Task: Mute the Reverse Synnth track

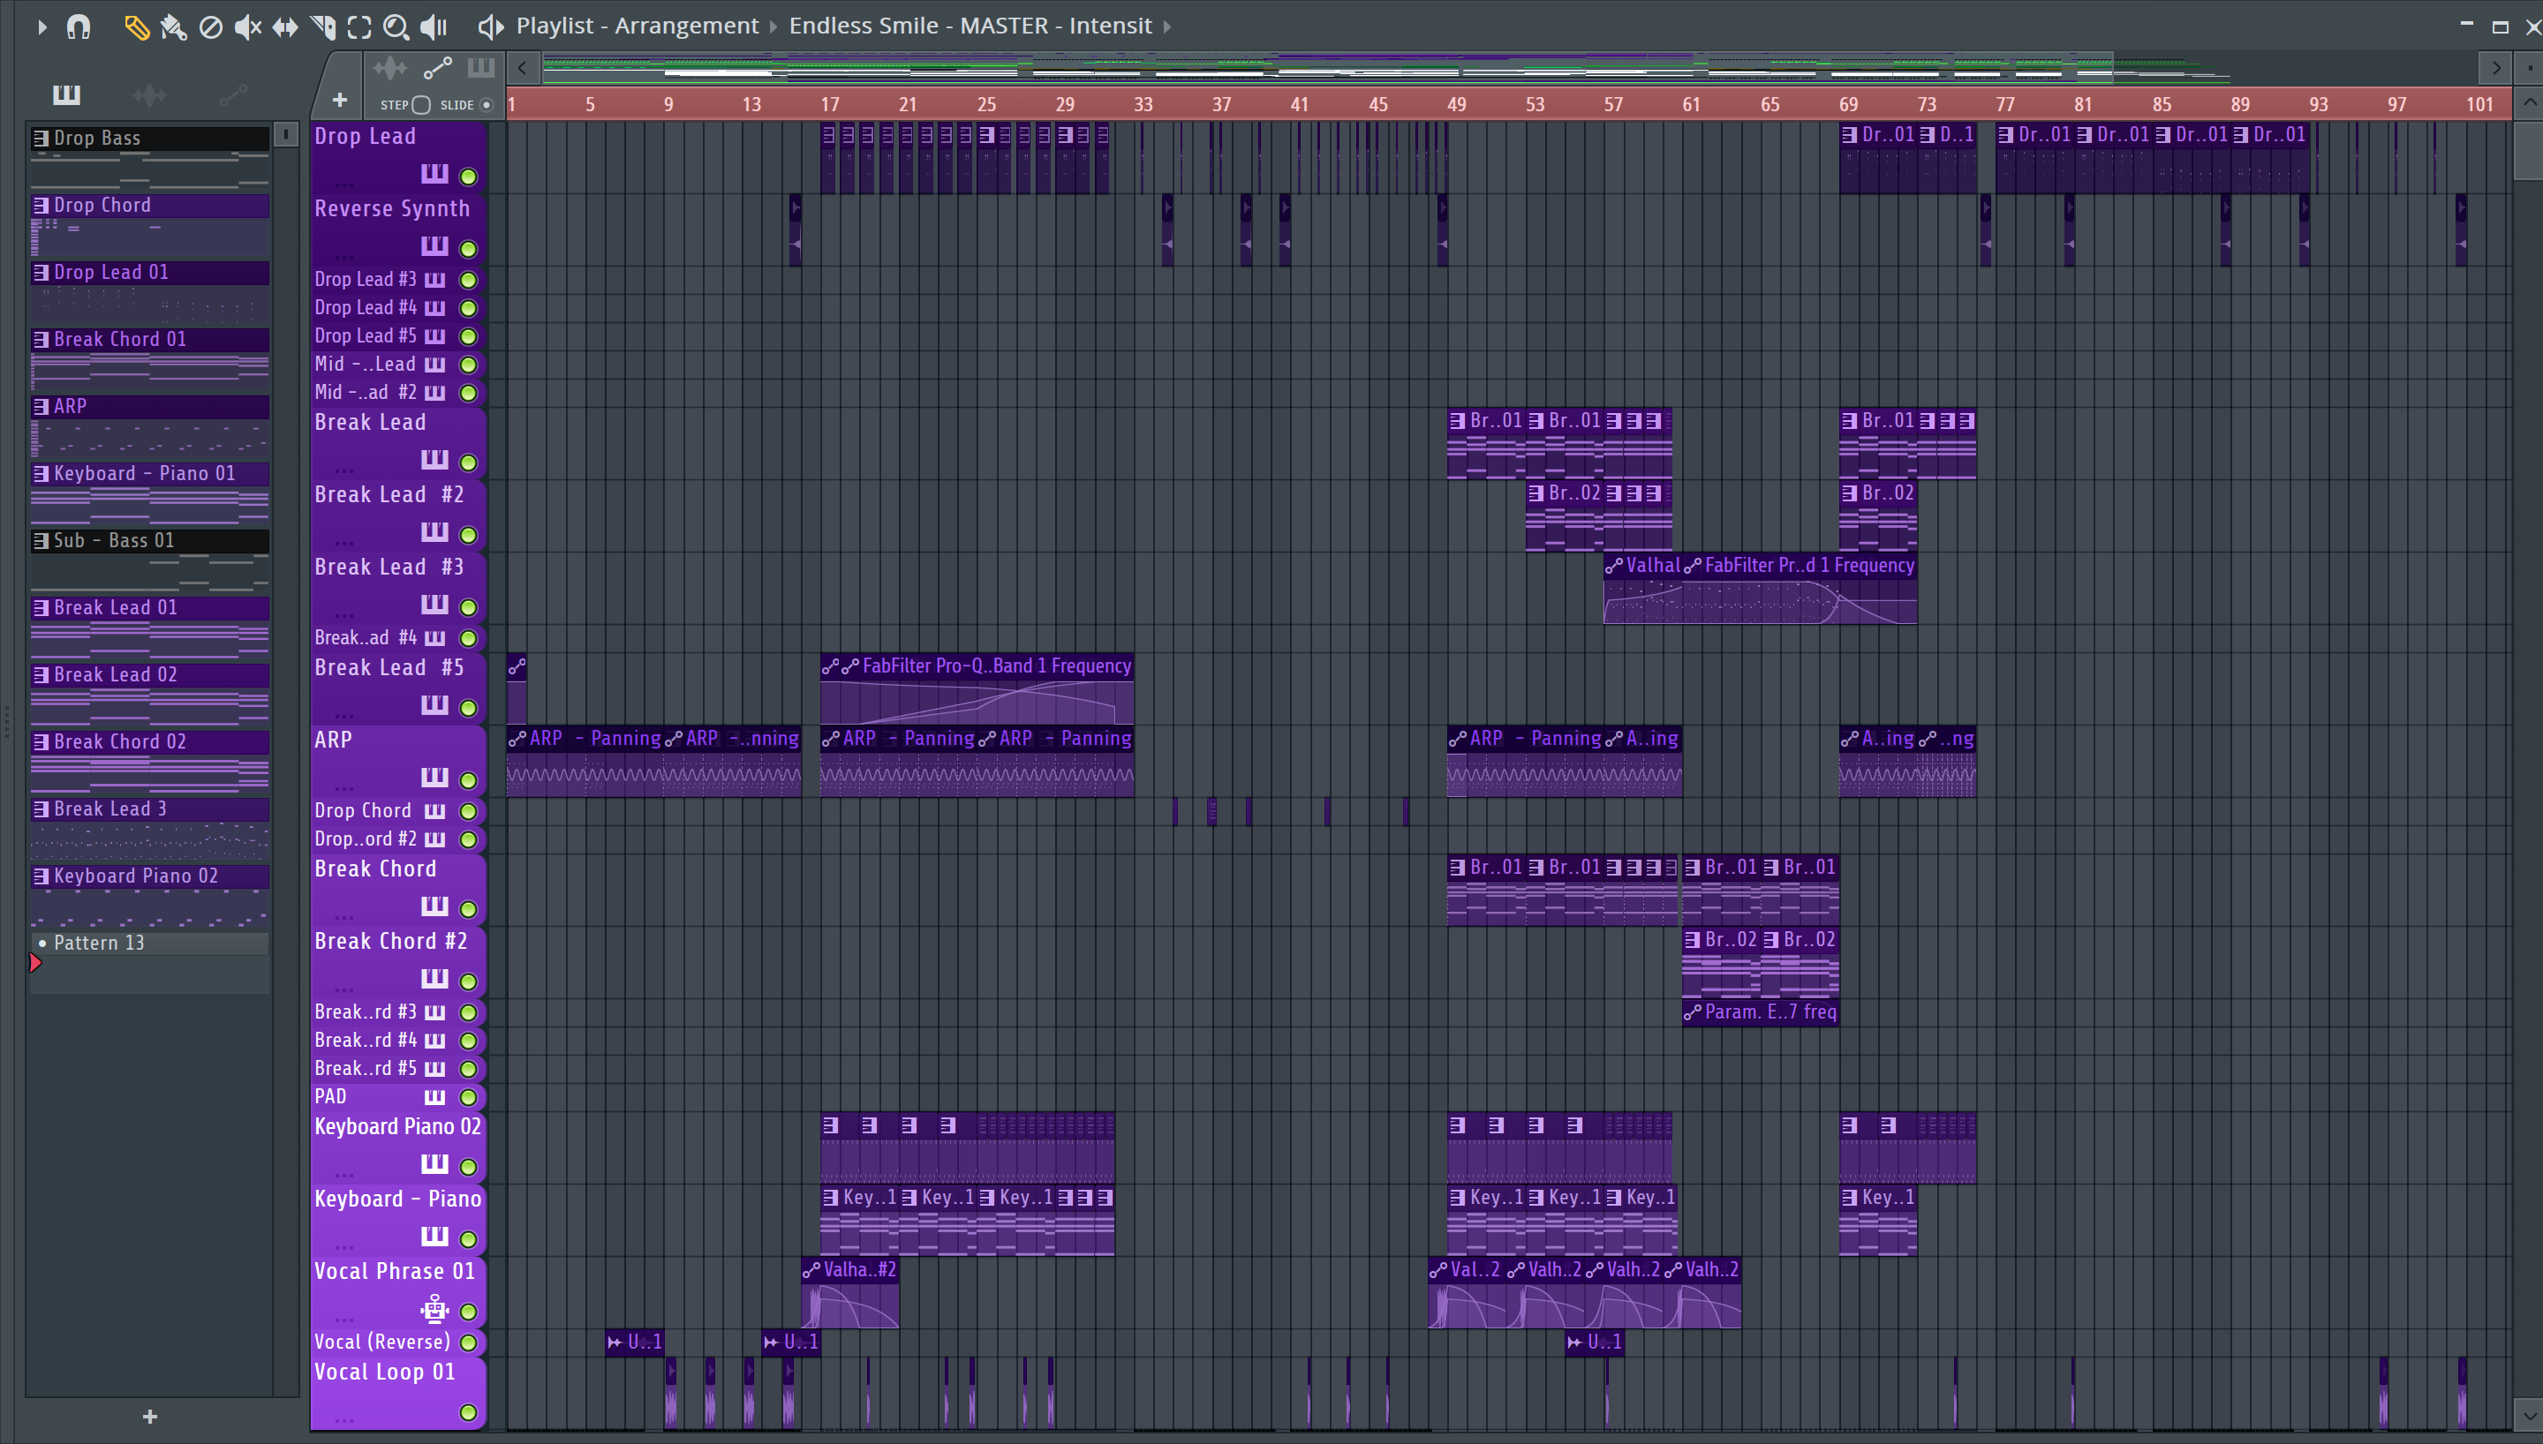Action: coord(468,249)
